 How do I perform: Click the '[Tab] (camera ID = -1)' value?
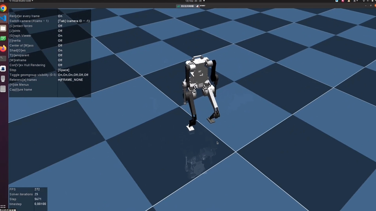[74, 21]
